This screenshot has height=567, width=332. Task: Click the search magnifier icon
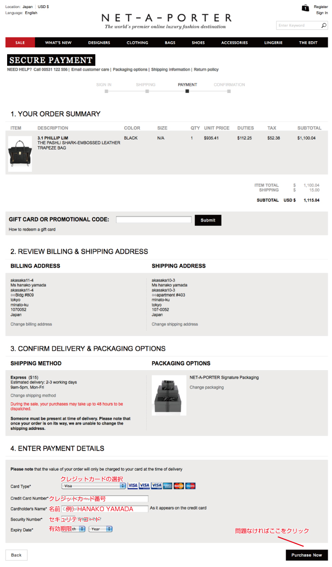[323, 25]
